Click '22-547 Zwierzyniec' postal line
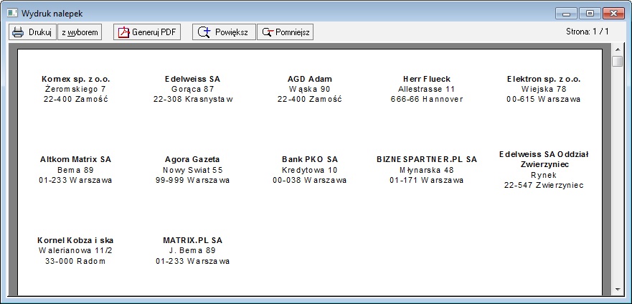Viewport: 632px width, 304px height. (x=544, y=185)
